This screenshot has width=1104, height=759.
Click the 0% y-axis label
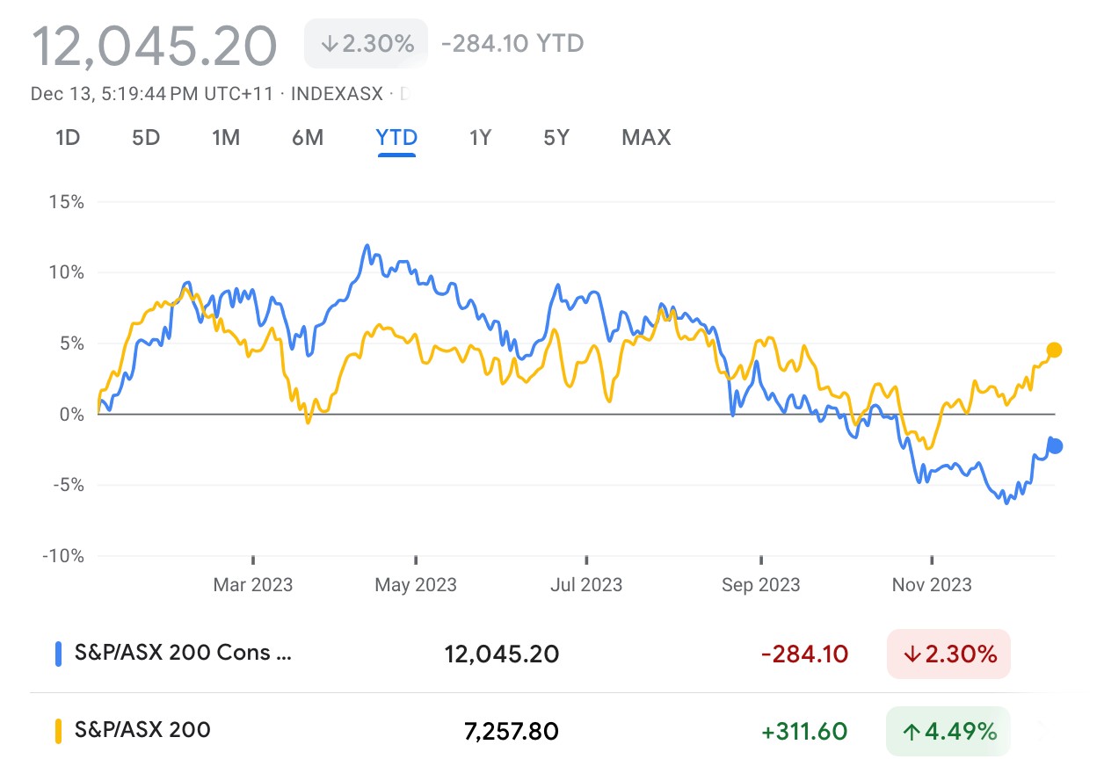coord(72,415)
